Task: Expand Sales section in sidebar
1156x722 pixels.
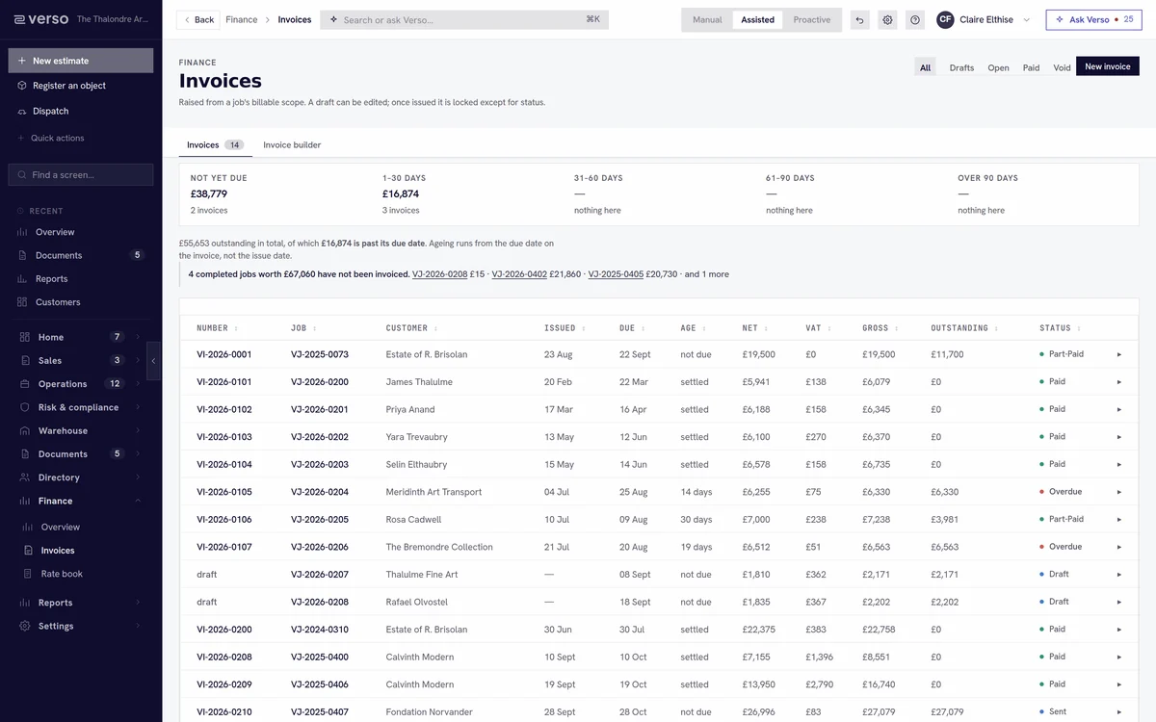Action: tap(81, 360)
